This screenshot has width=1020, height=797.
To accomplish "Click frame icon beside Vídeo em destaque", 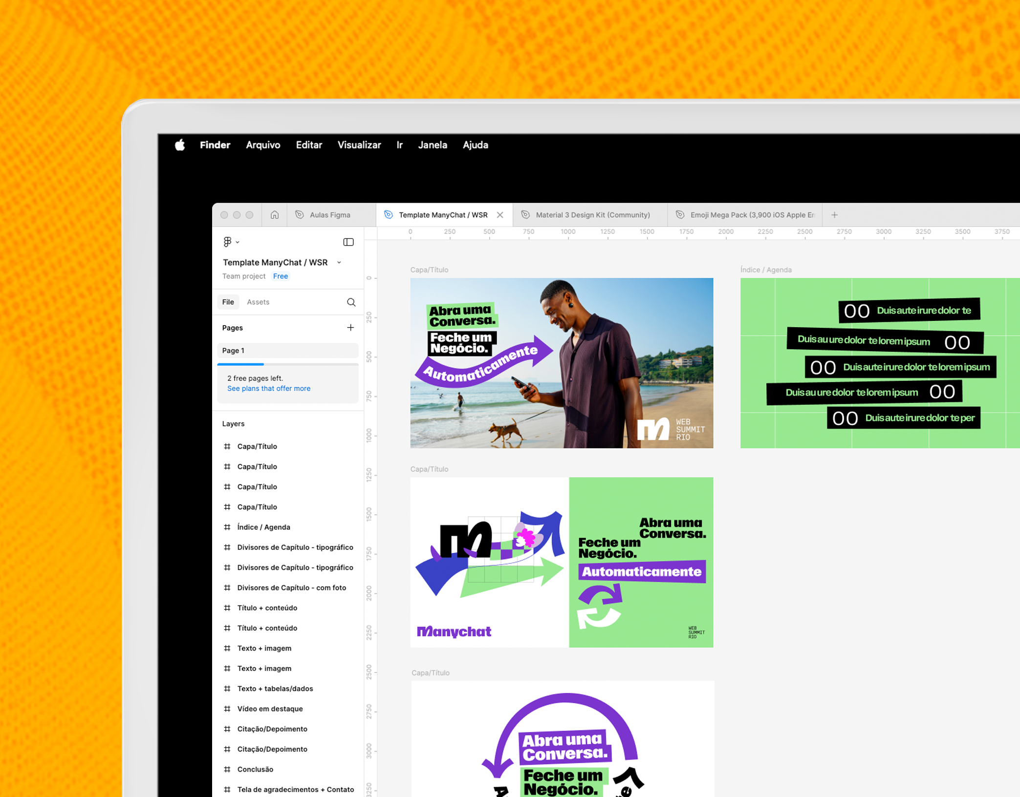I will 227,709.
